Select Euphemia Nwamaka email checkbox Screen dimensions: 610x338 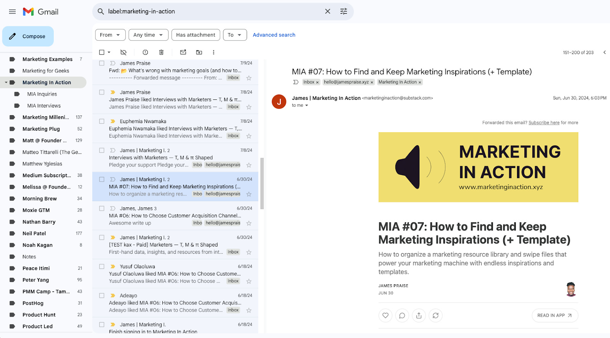[102, 121]
